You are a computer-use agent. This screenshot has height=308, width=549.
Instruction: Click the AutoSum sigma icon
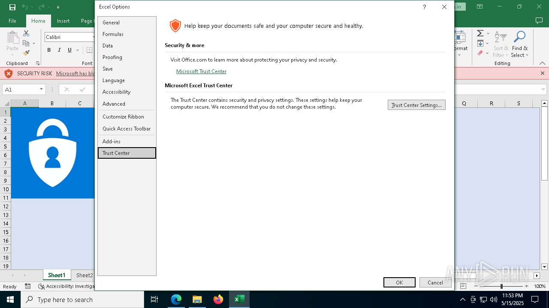pyautogui.click(x=480, y=33)
